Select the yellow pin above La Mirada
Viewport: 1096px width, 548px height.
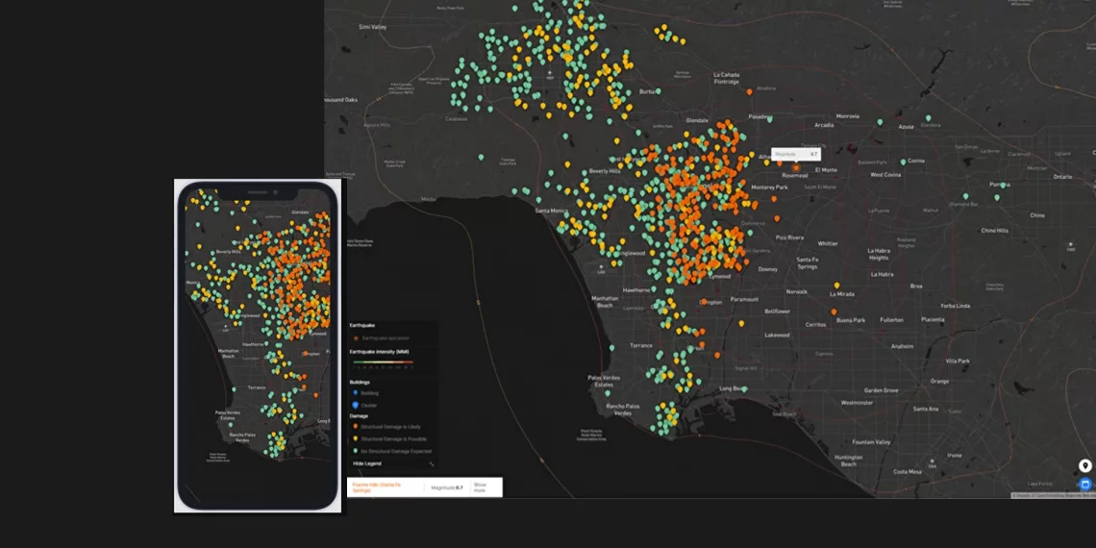(836, 286)
